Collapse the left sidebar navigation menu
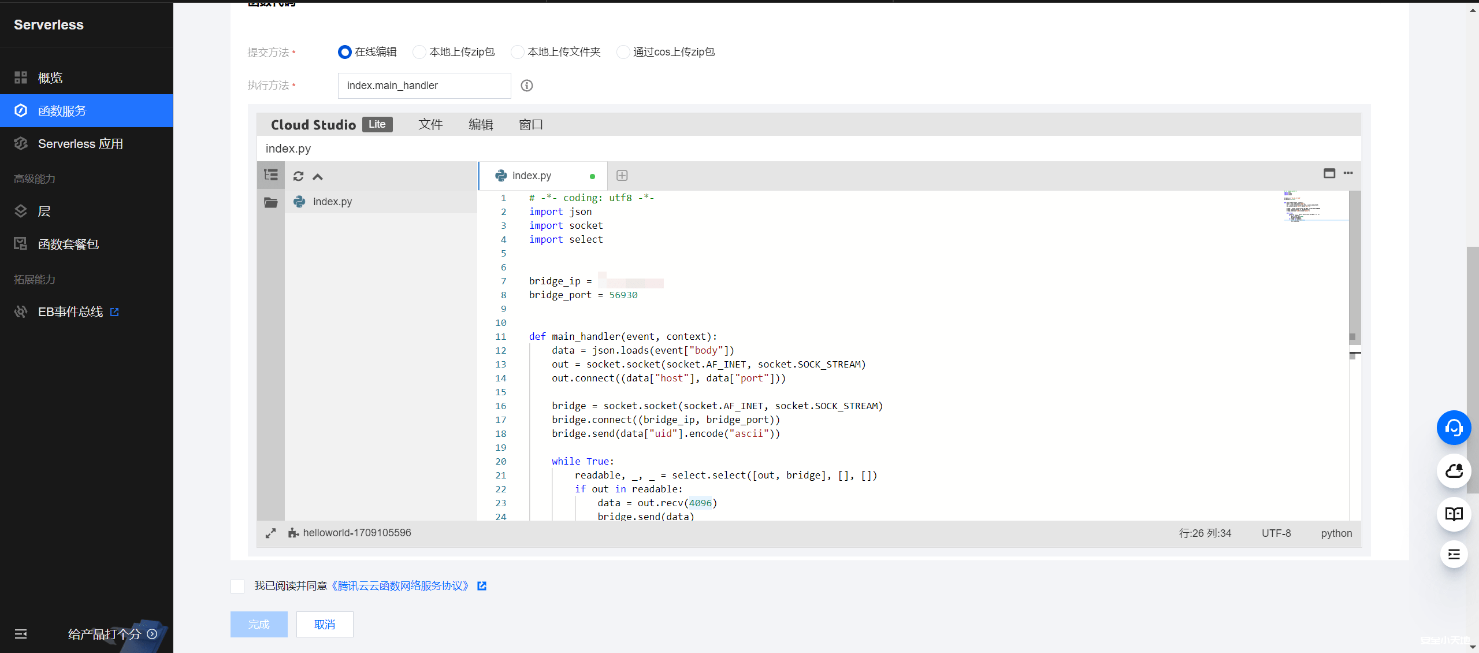 [x=21, y=634]
